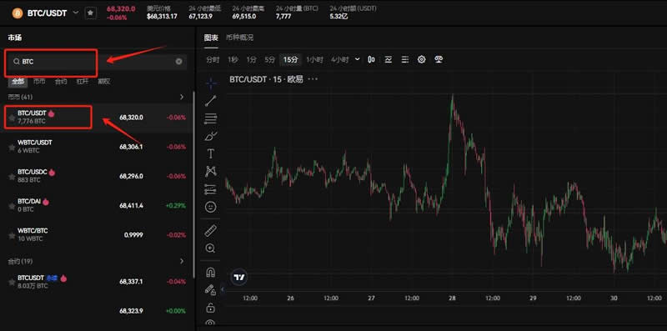The width and height of the screenshot is (667, 331).
Task: Click the TradingView logo badge
Action: 239,278
